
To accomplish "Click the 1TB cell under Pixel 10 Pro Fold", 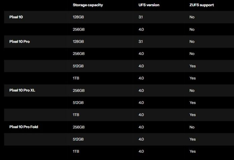I will (76, 152).
